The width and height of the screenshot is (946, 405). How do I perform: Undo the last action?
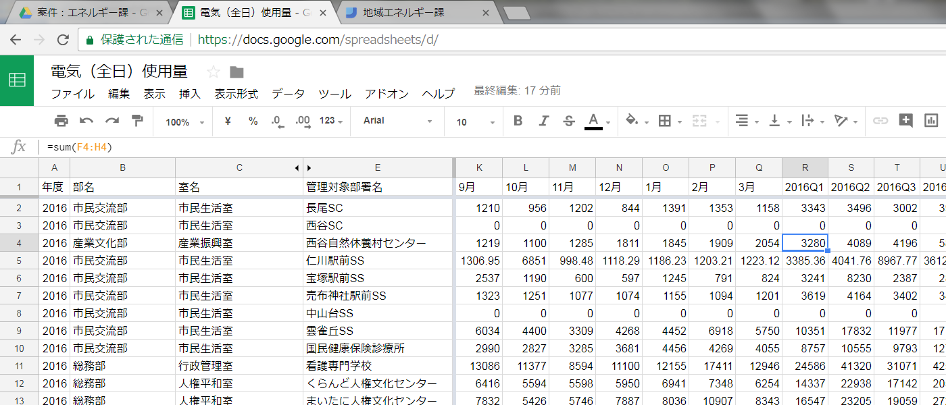coord(86,121)
